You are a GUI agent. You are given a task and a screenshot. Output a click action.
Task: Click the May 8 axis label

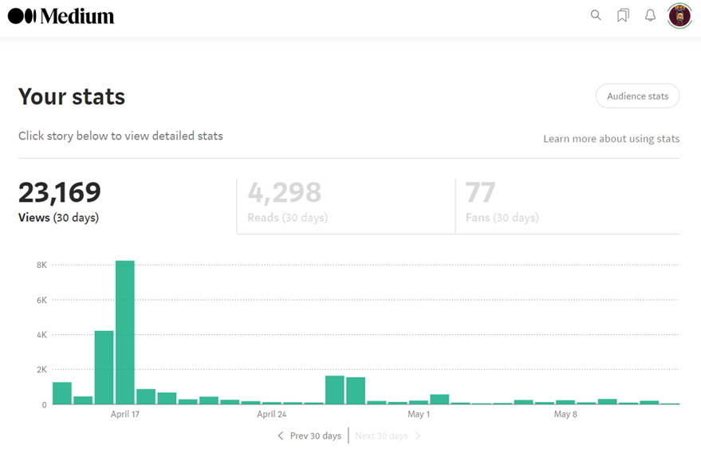(565, 414)
